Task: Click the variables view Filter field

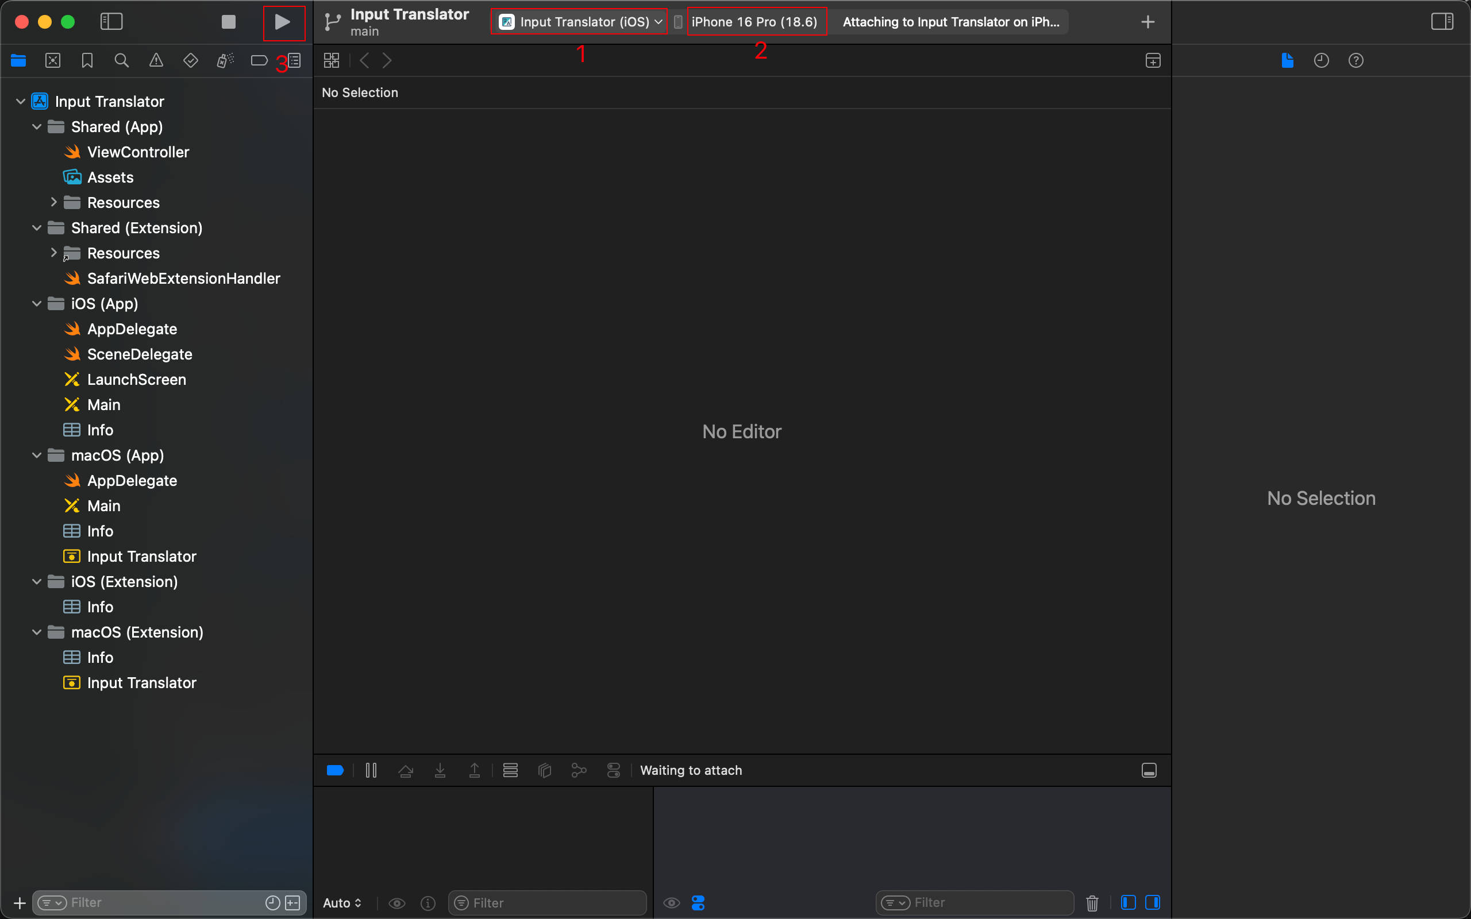Action: click(547, 902)
